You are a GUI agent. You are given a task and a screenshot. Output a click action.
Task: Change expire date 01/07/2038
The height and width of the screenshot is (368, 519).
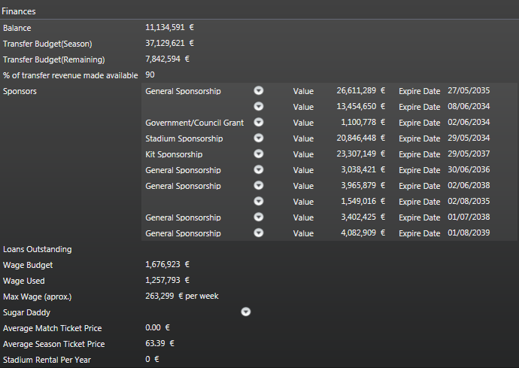(469, 217)
